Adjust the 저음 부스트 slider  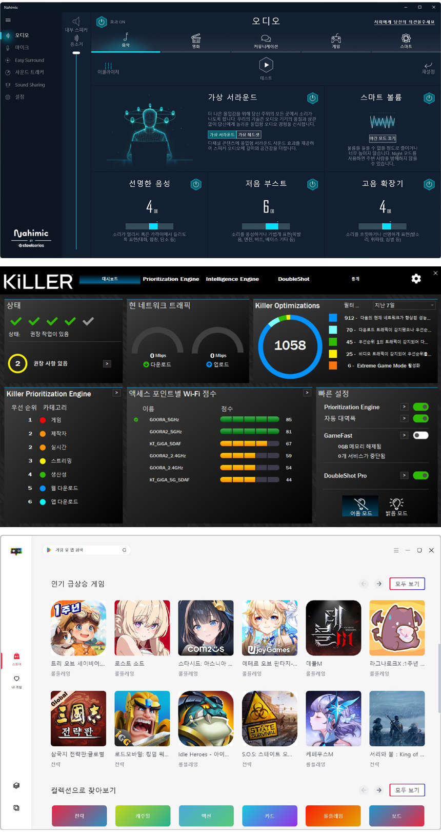272,226
